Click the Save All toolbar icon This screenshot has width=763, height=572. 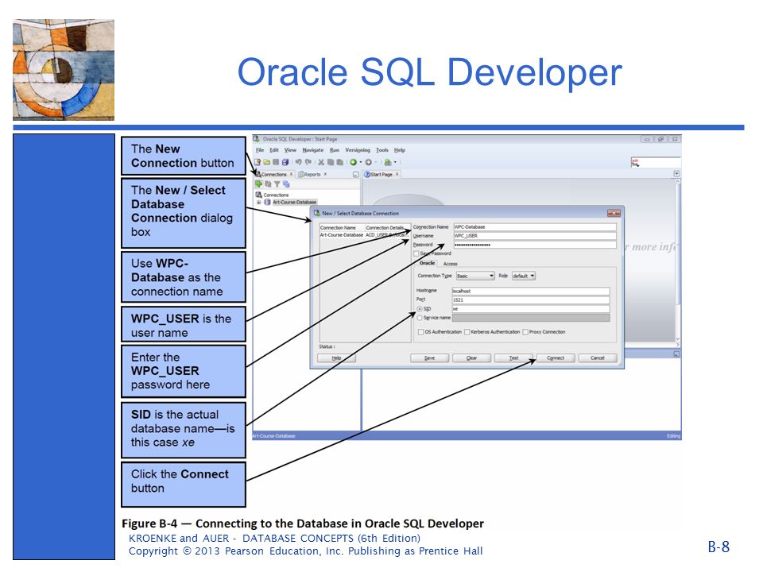click(x=285, y=162)
